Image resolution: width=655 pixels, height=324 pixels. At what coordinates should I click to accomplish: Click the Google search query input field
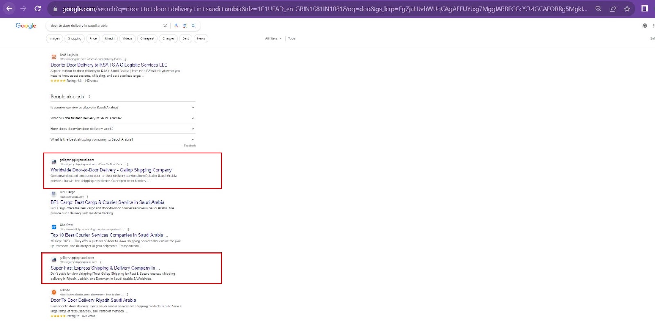(104, 25)
